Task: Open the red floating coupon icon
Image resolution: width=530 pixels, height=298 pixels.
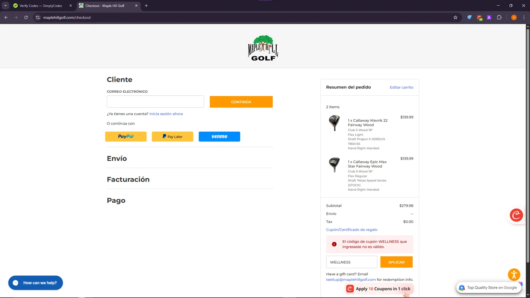Action: coord(516,215)
